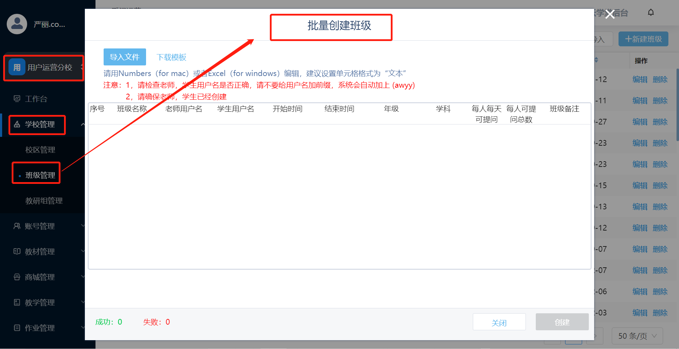Click 删除 in the -03 row
The image size is (679, 349).
[660, 313]
